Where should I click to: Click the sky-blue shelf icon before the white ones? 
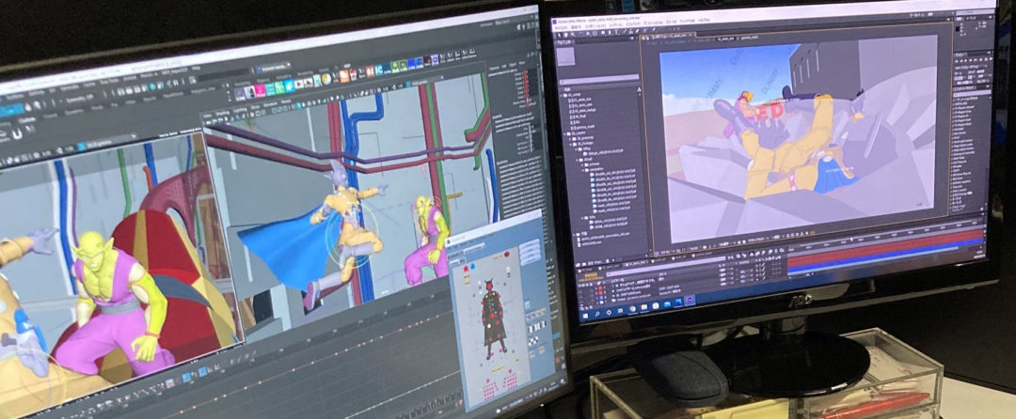[290, 86]
